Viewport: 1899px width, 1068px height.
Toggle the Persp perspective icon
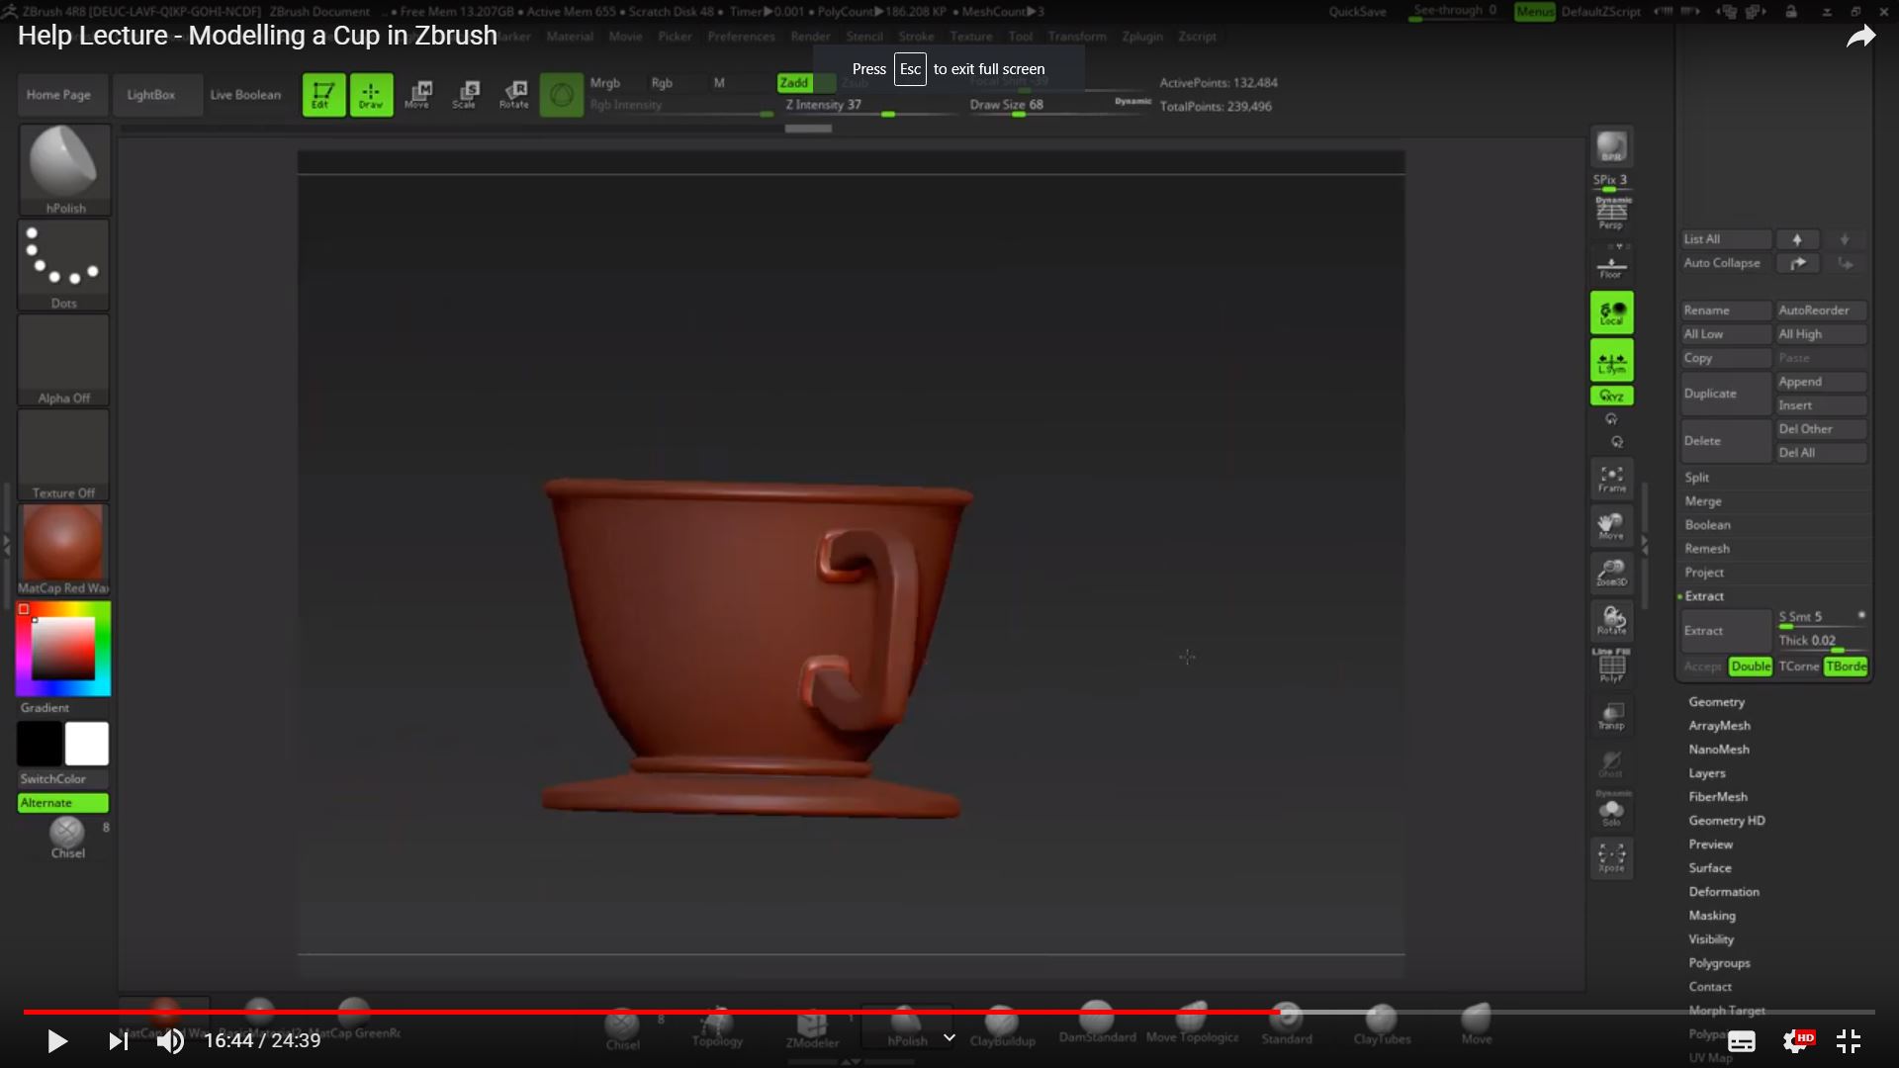pos(1611,213)
